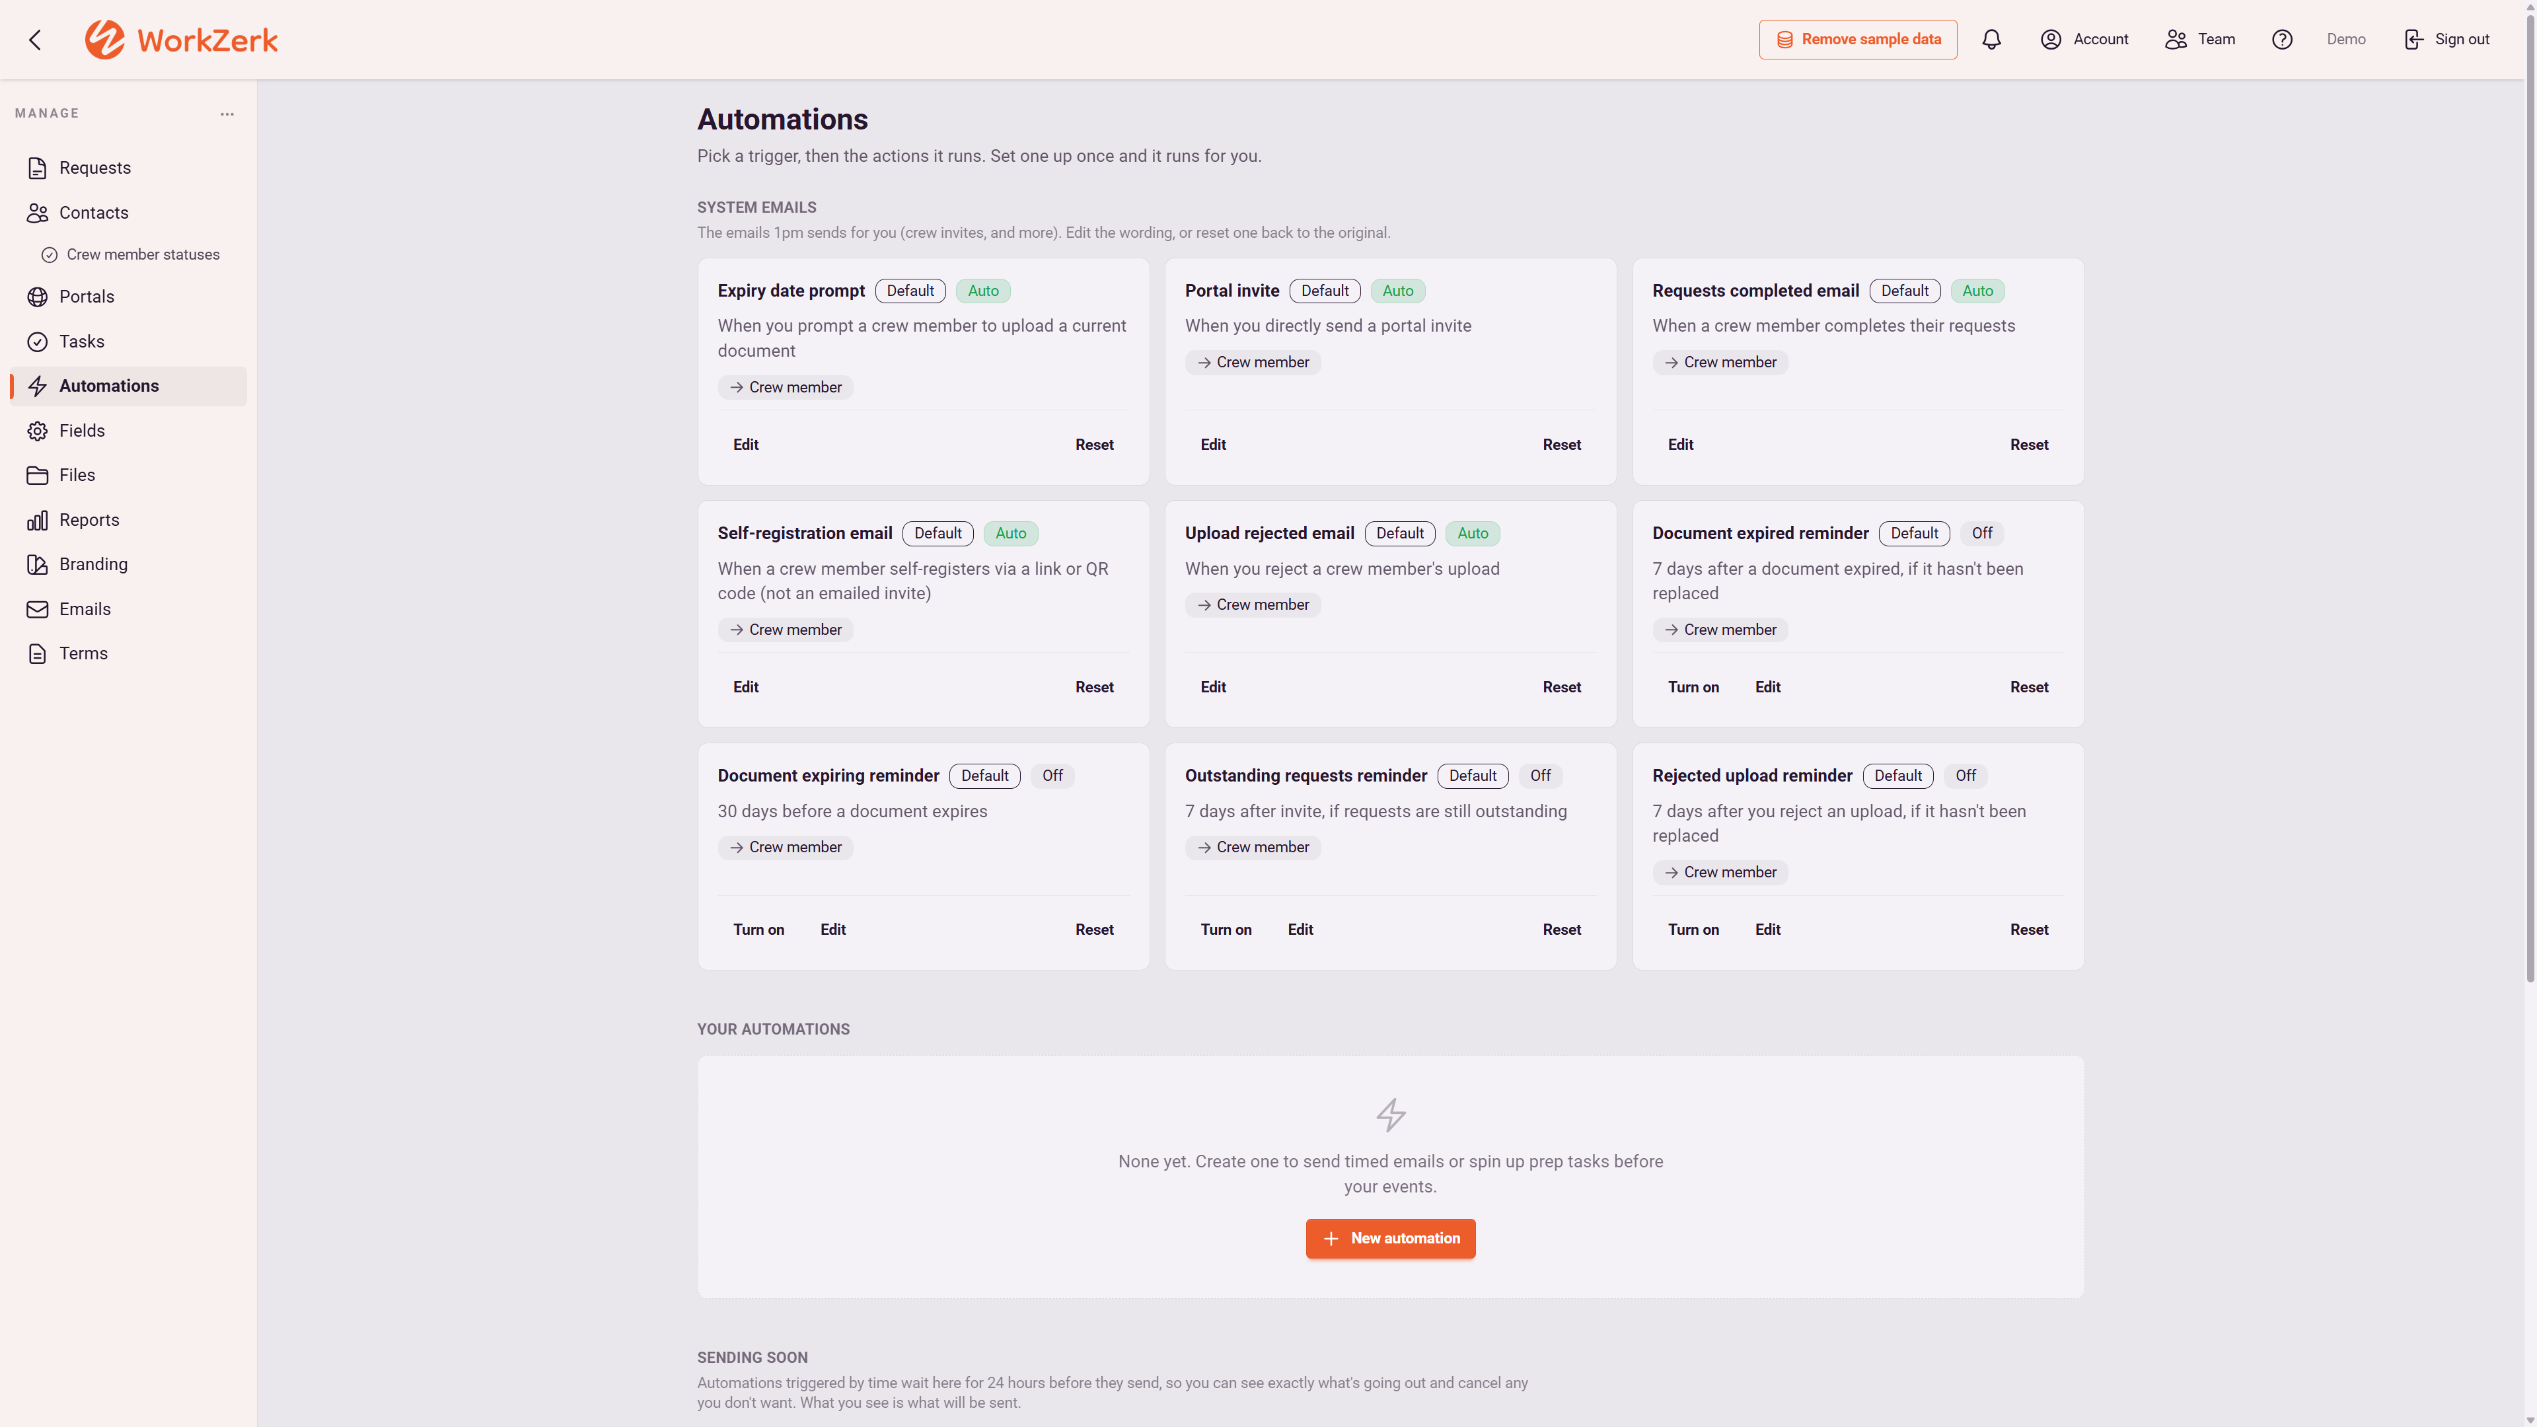2537x1427 pixels.
Task: Click the Contacts people icon in sidebar
Action: pos(38,213)
